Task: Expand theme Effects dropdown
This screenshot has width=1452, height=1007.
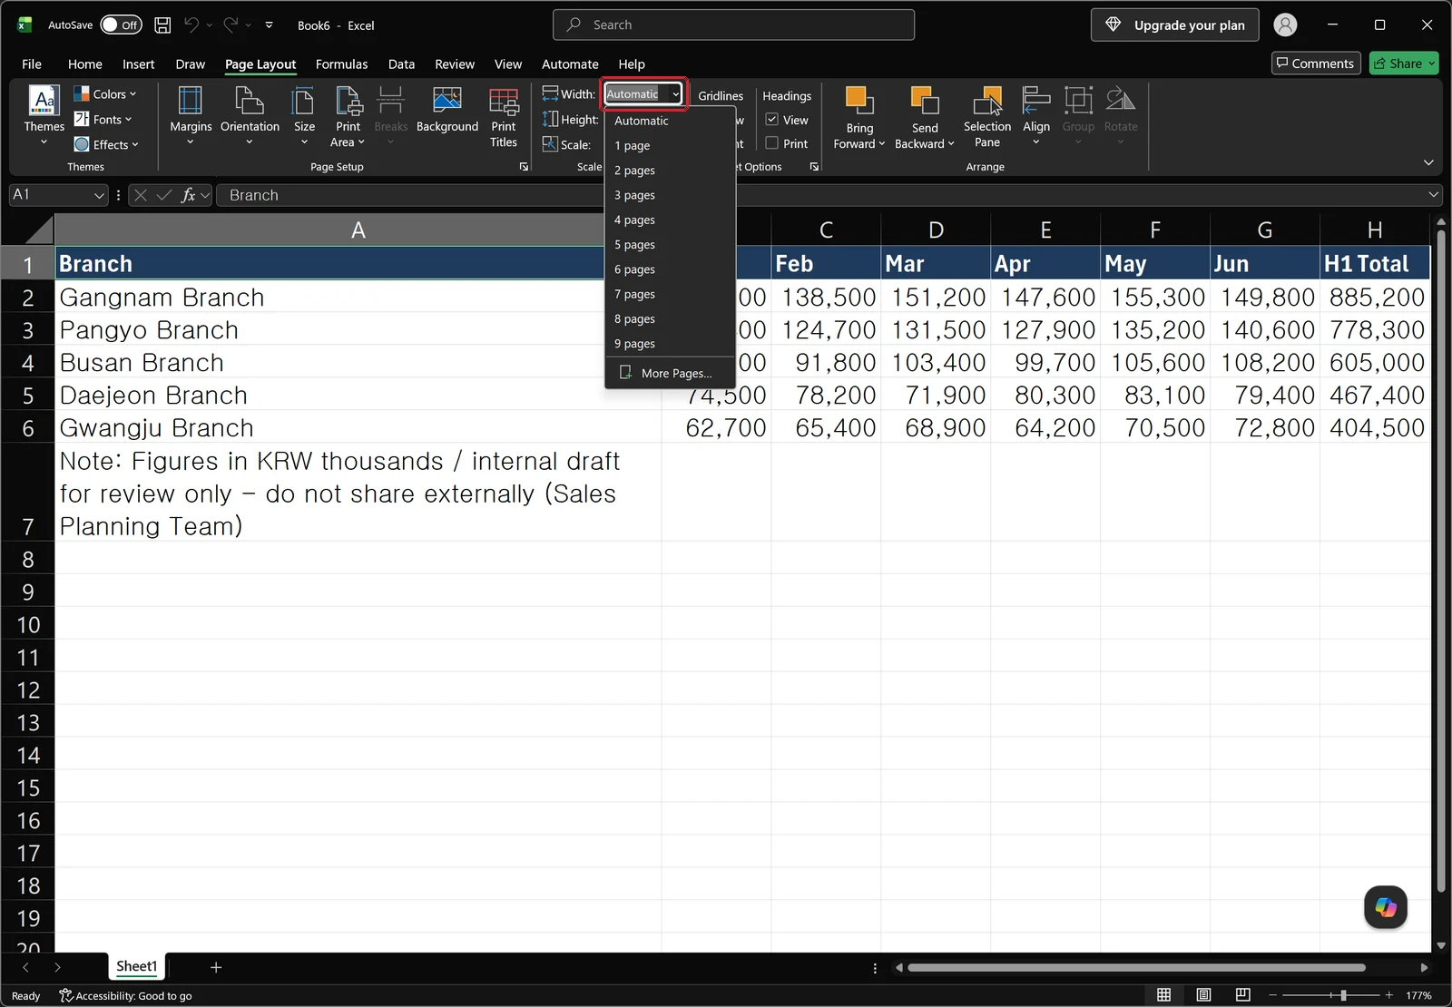Action: coord(106,145)
